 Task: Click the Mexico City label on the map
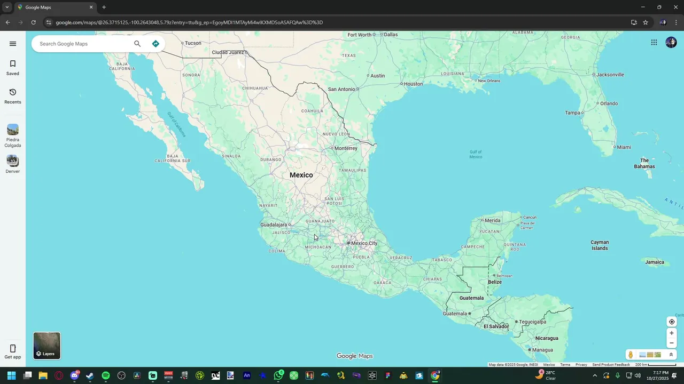pyautogui.click(x=364, y=243)
